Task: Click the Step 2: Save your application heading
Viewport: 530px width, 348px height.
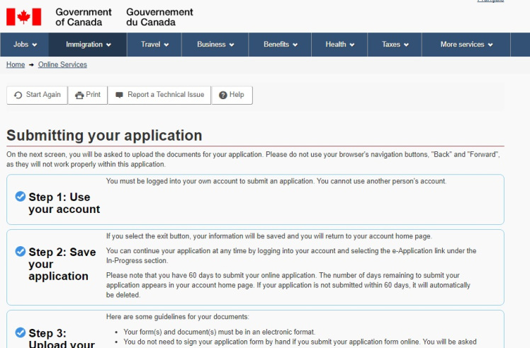Action: point(62,264)
